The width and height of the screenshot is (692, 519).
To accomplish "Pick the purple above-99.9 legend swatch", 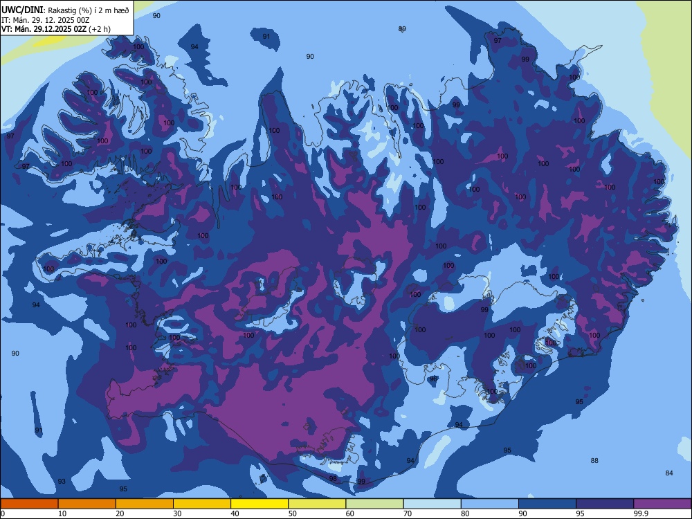I will coord(662,504).
